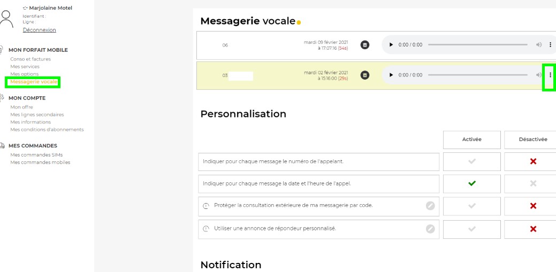
Task: Play the 09 février voicemail message
Action: click(x=391, y=45)
